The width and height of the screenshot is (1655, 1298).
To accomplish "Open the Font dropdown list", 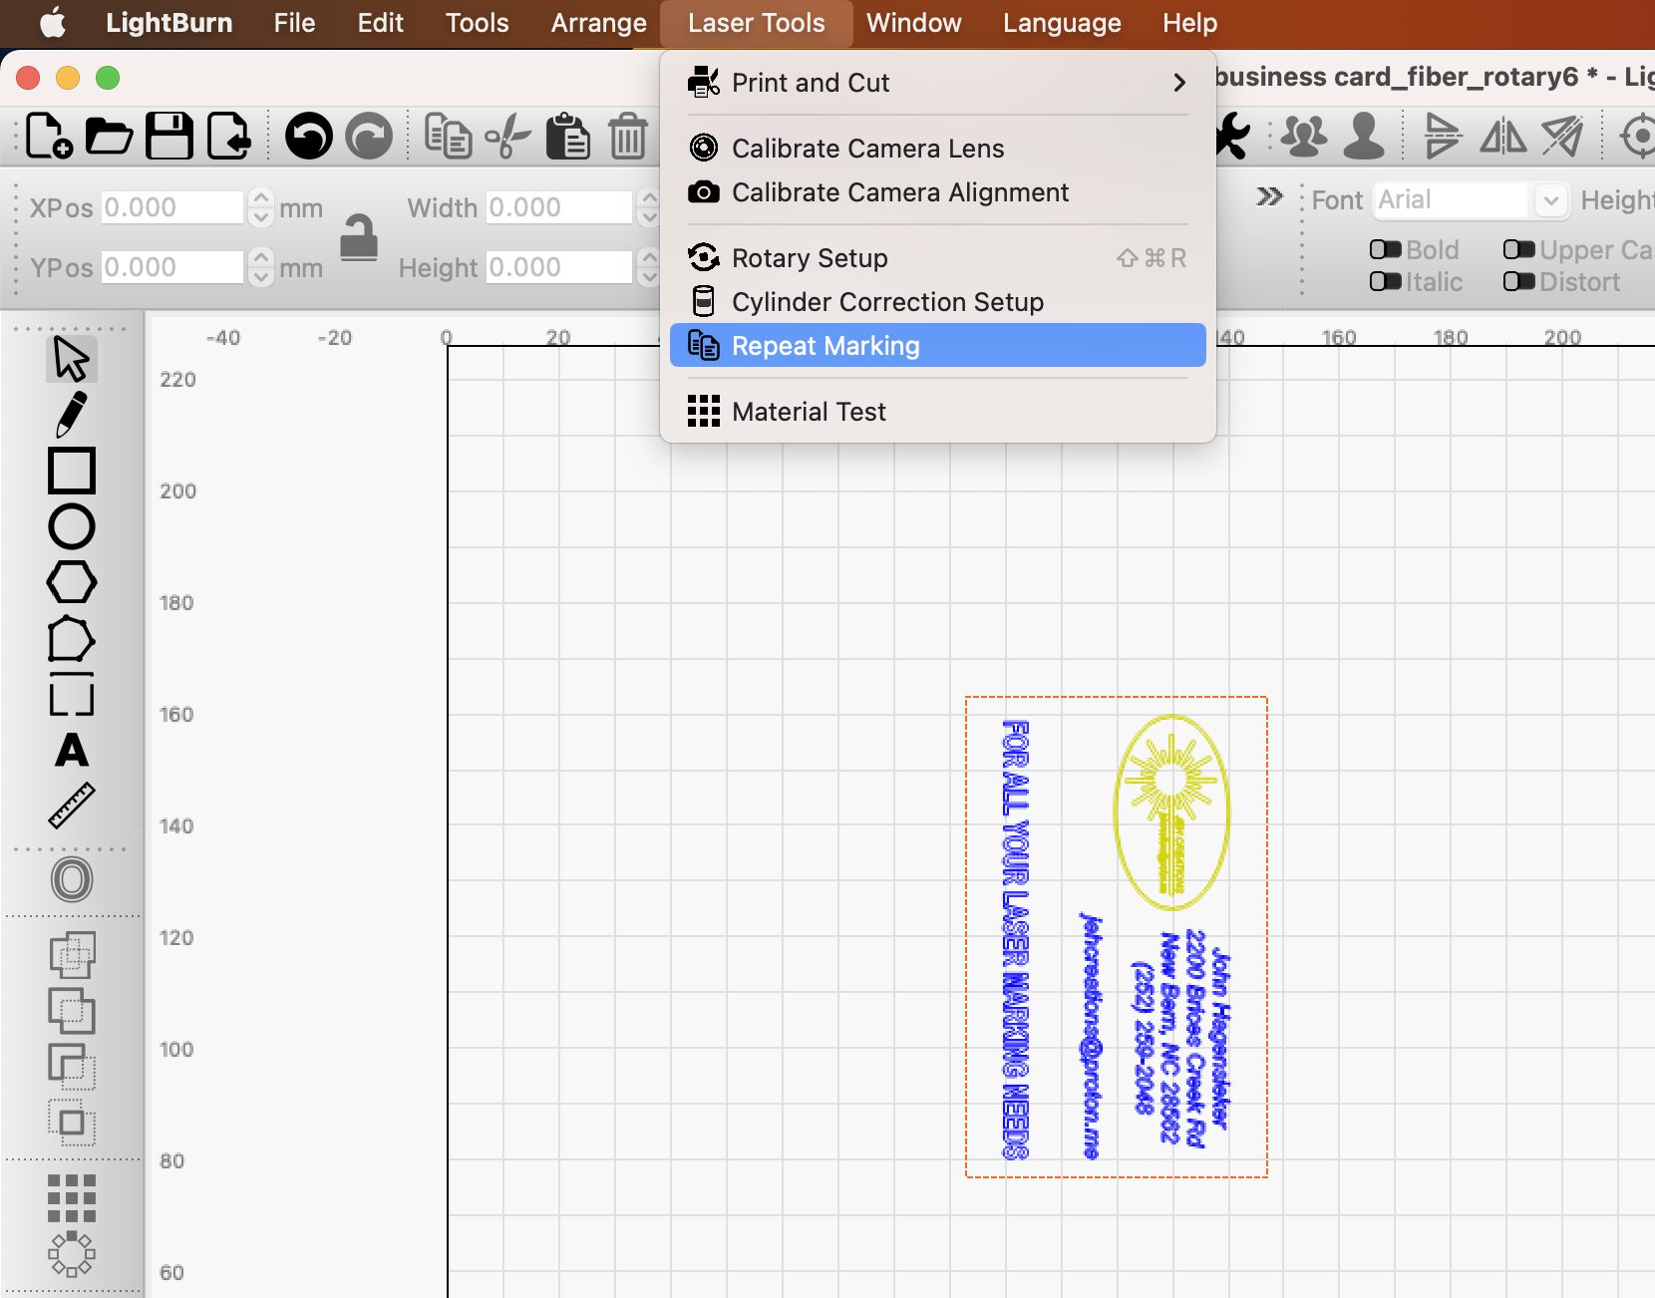I will (x=1549, y=200).
